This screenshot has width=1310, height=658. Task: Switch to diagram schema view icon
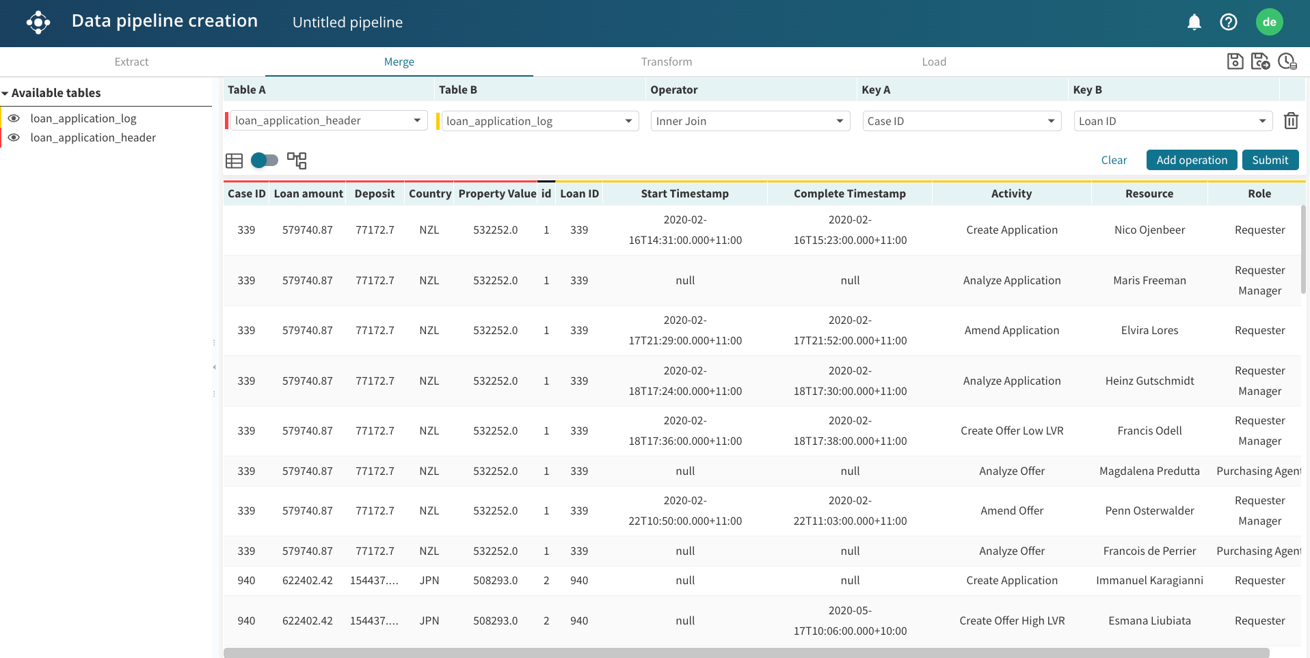[x=297, y=161]
